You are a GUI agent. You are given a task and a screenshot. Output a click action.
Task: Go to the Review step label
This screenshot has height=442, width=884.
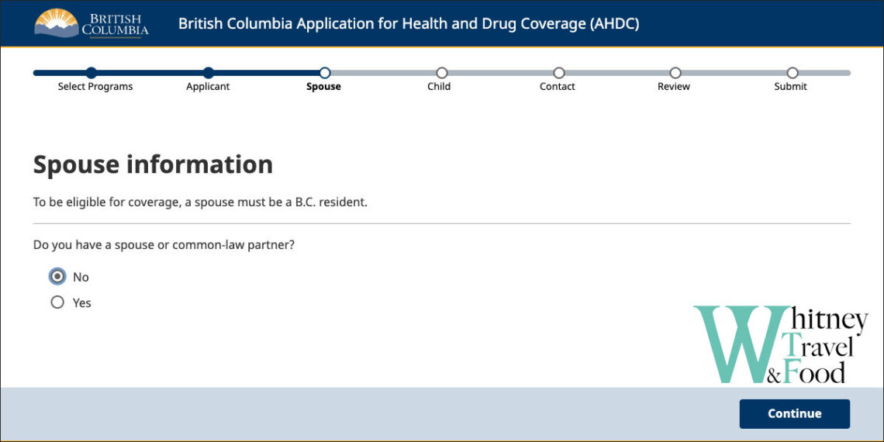pos(674,87)
